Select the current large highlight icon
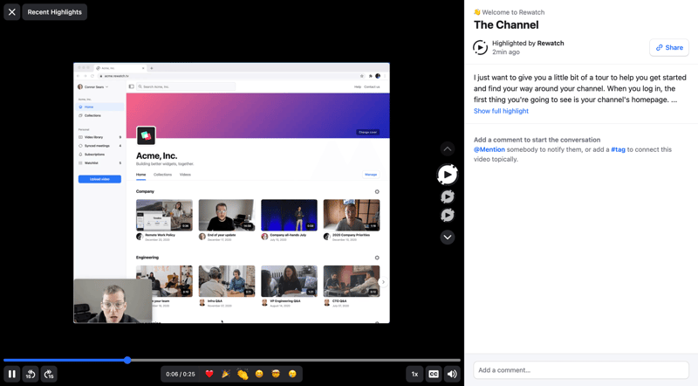This screenshot has height=386, width=698. click(x=448, y=175)
